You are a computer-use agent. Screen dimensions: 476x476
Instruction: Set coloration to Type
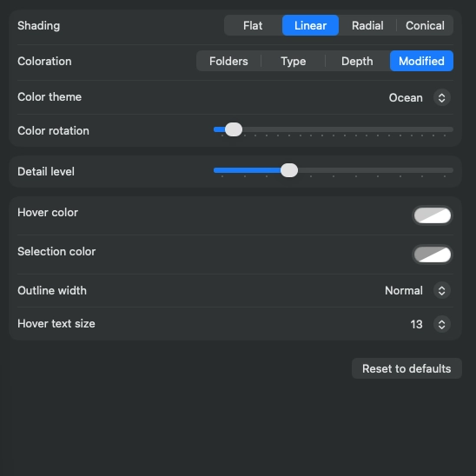293,62
